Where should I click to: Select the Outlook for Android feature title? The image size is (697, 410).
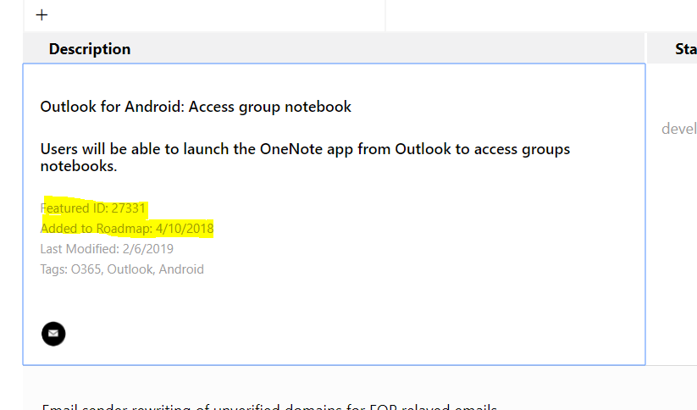(196, 107)
